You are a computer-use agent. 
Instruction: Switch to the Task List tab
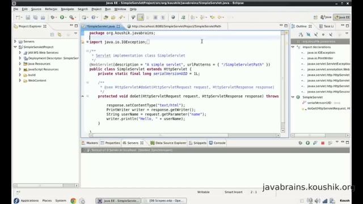[x=327, y=27]
